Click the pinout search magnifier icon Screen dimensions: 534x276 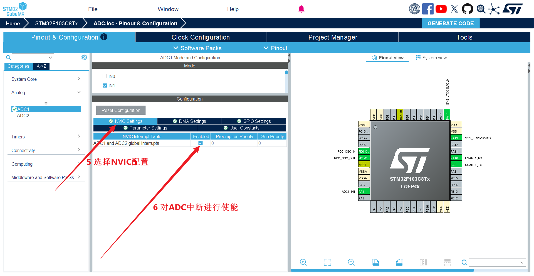pyautogui.click(x=464, y=262)
